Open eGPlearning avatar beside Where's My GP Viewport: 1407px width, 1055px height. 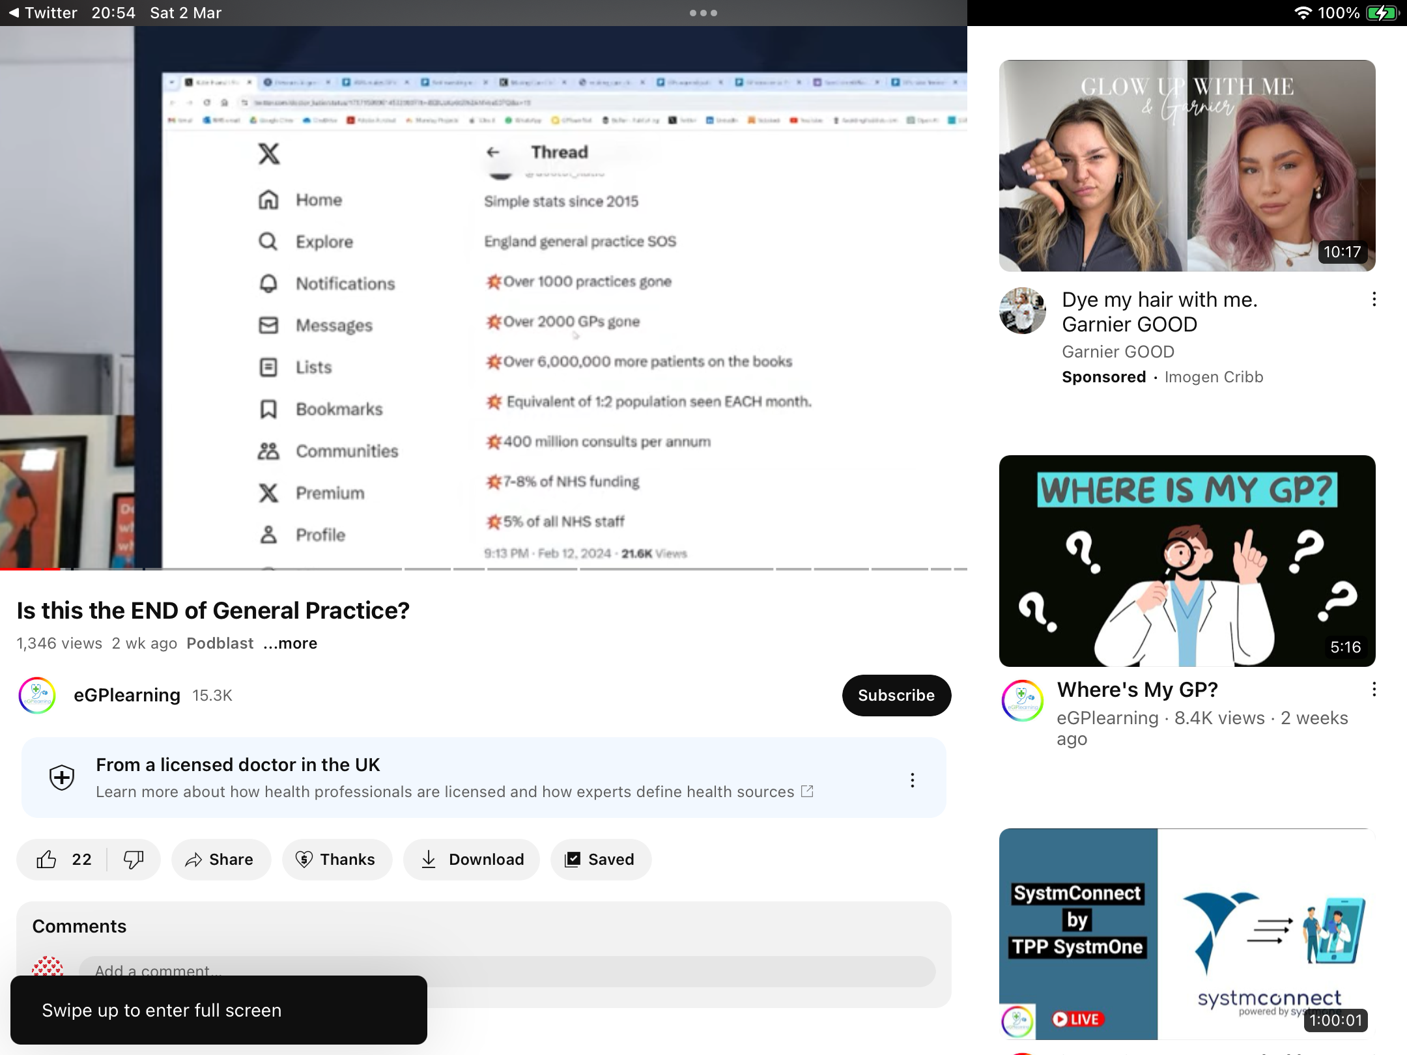(1023, 701)
